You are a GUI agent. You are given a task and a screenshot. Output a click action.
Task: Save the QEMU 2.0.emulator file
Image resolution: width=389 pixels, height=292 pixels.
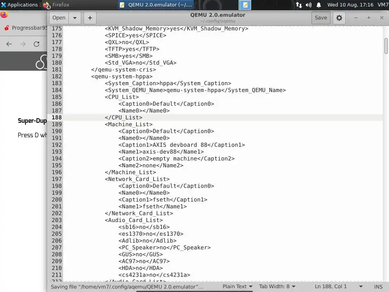pyautogui.click(x=321, y=18)
